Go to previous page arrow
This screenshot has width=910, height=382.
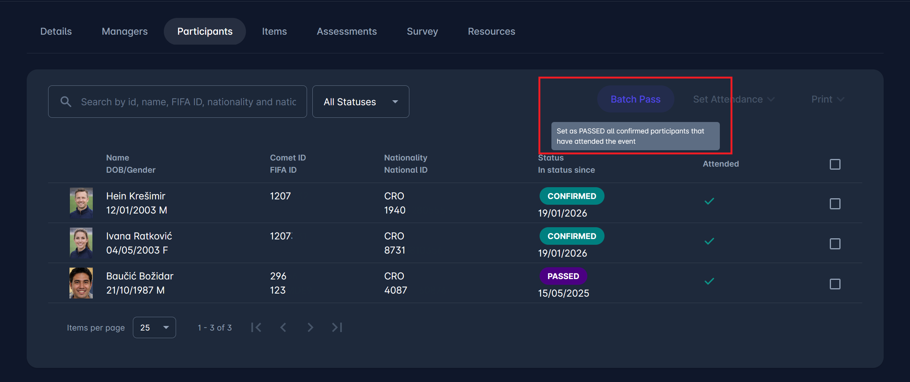click(x=283, y=327)
